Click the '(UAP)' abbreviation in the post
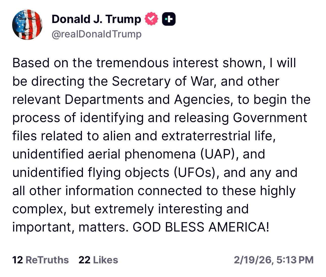326x277 pixels. pyautogui.click(x=219, y=154)
